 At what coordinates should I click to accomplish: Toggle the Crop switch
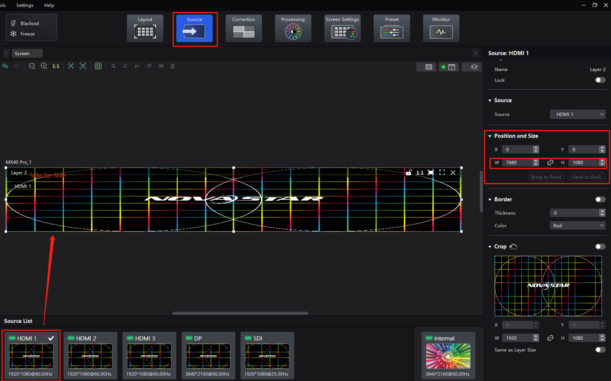click(600, 247)
